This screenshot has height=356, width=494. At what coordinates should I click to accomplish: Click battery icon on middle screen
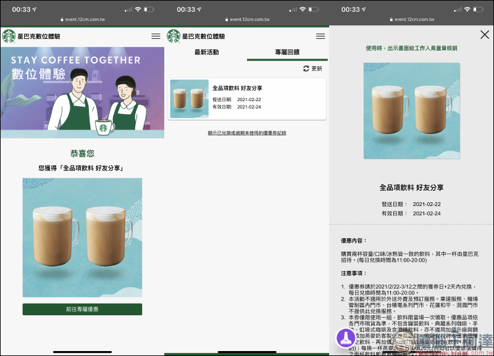point(314,9)
